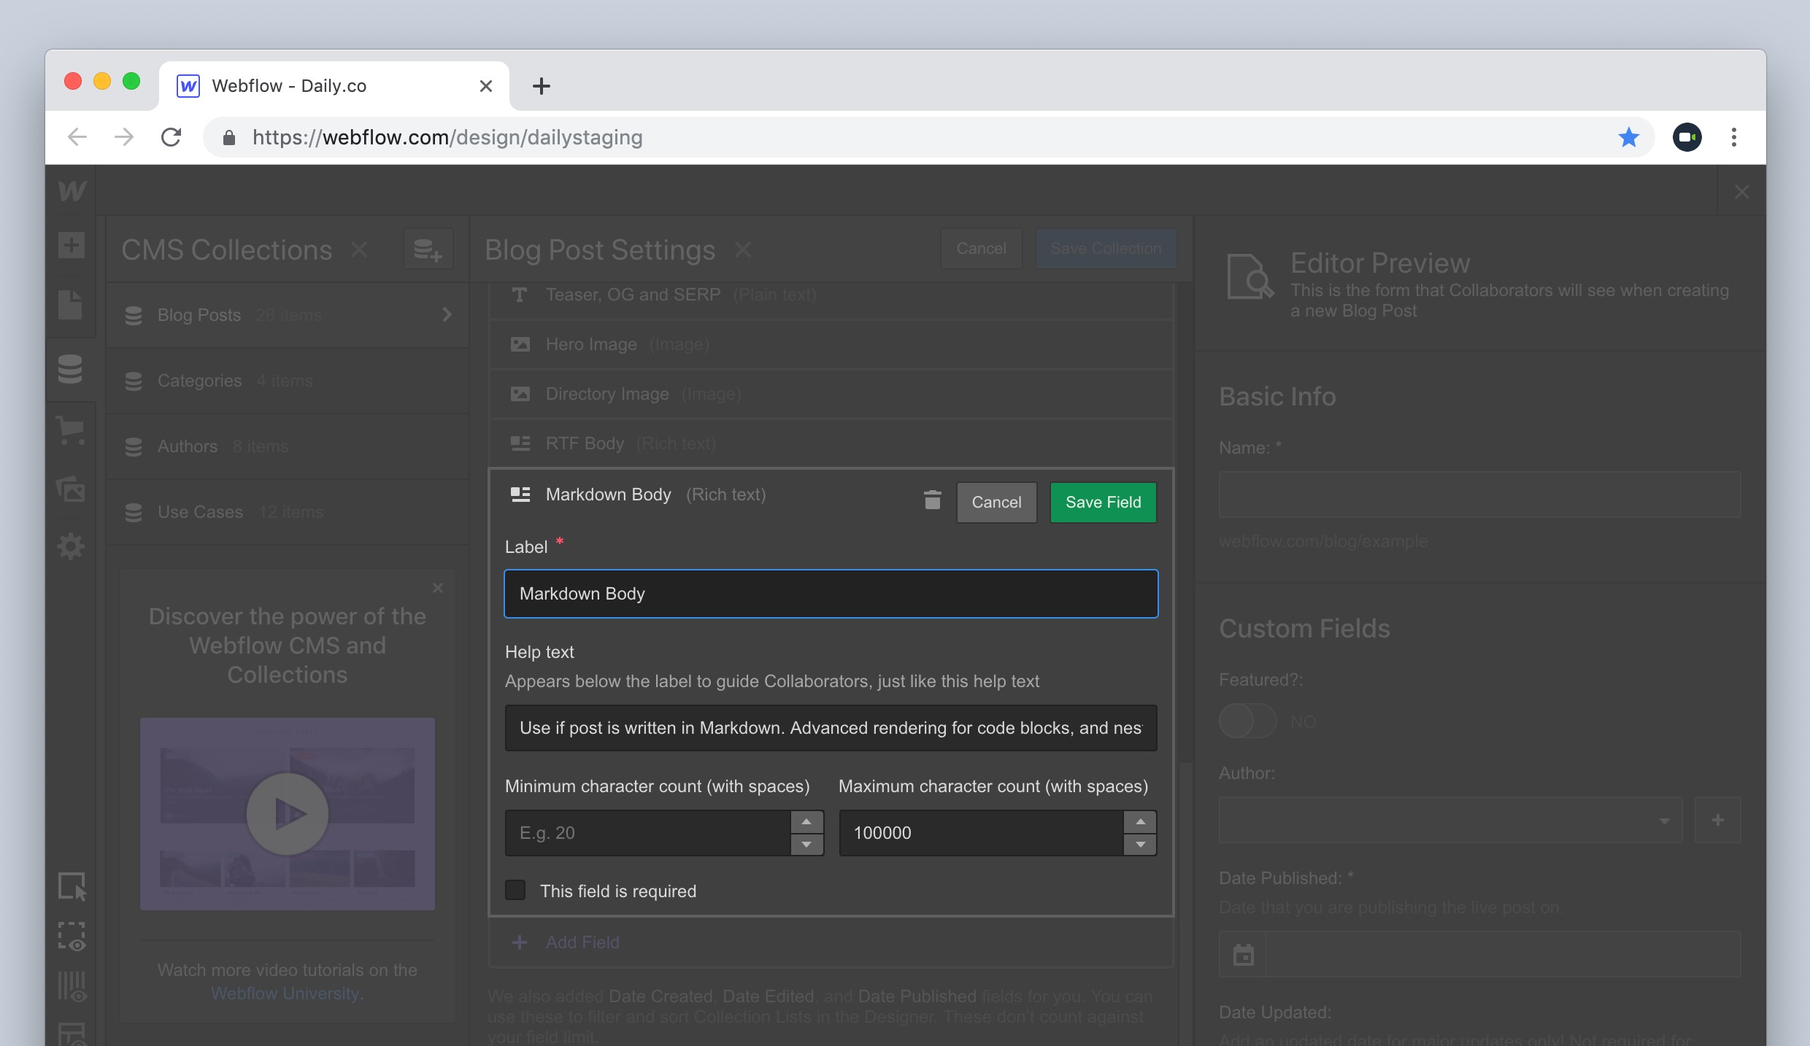The height and width of the screenshot is (1046, 1810).
Task: Play the CMS tutorial video
Action: pyautogui.click(x=288, y=813)
